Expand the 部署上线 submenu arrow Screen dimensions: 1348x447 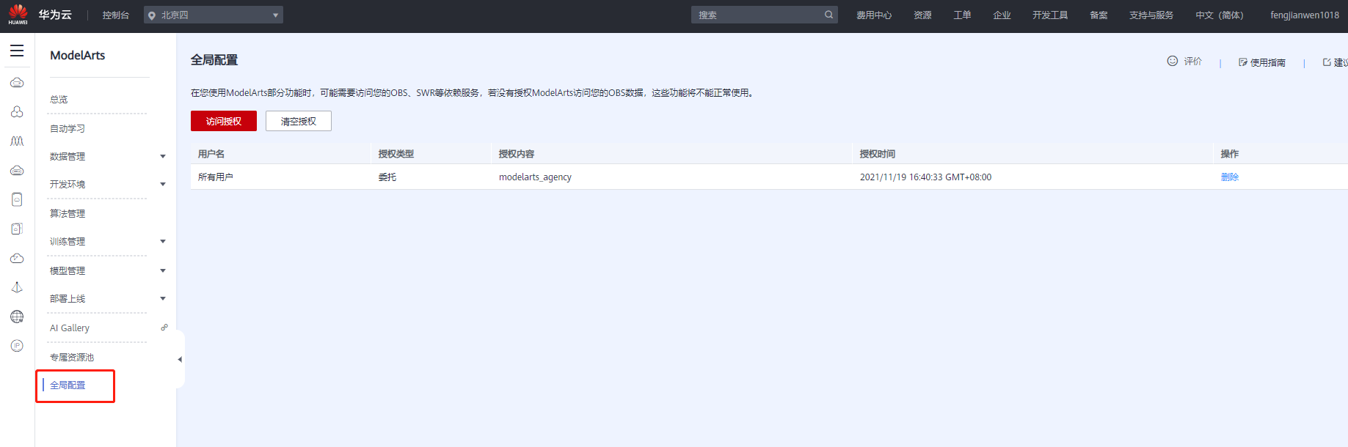coord(163,298)
